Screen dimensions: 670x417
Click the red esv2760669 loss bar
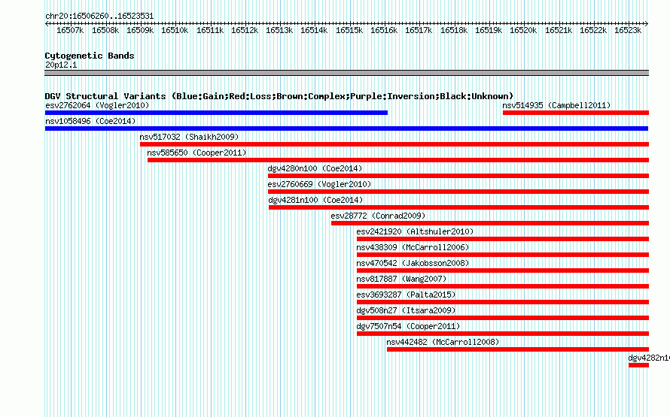[x=458, y=192]
